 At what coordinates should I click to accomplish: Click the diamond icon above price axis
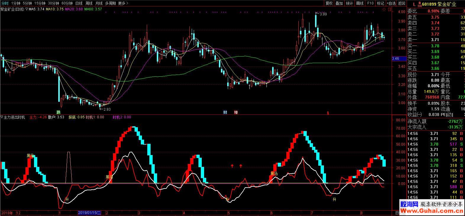pos(384,9)
